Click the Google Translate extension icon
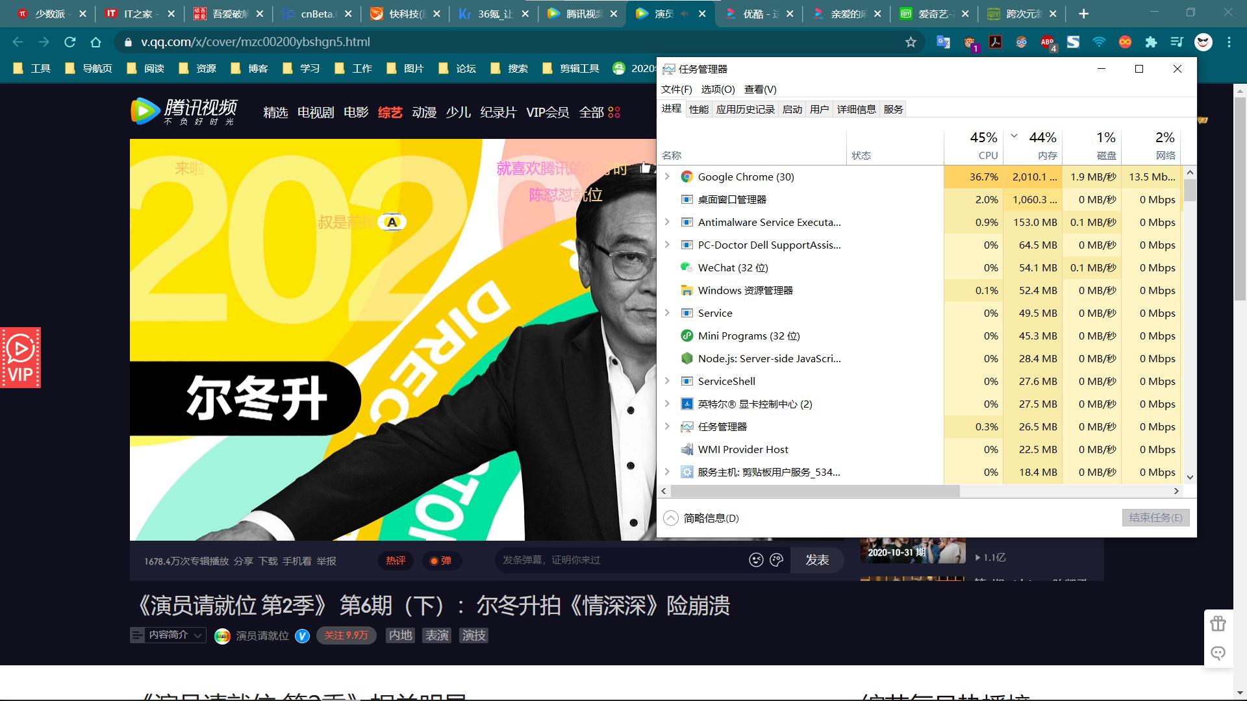The width and height of the screenshot is (1247, 701). click(x=942, y=42)
